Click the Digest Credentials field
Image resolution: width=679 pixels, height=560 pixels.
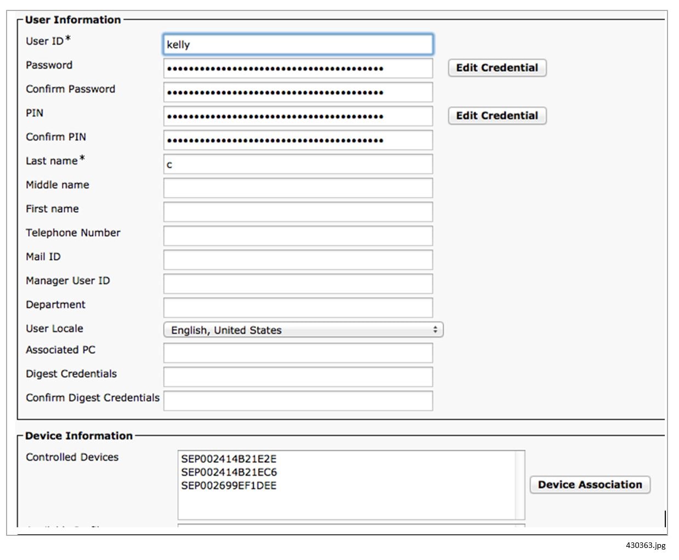(298, 376)
